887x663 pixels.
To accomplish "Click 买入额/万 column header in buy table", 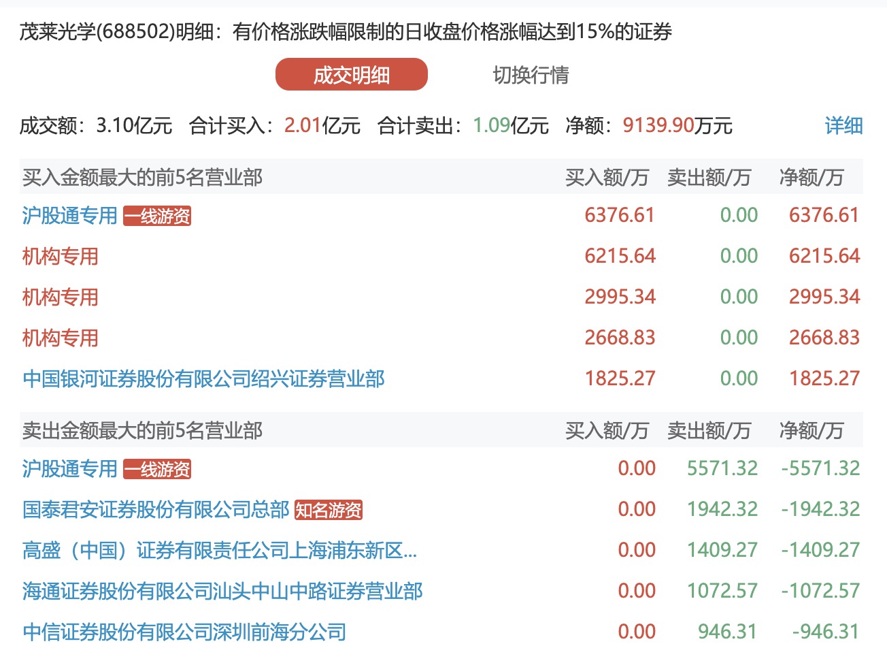I will point(607,178).
